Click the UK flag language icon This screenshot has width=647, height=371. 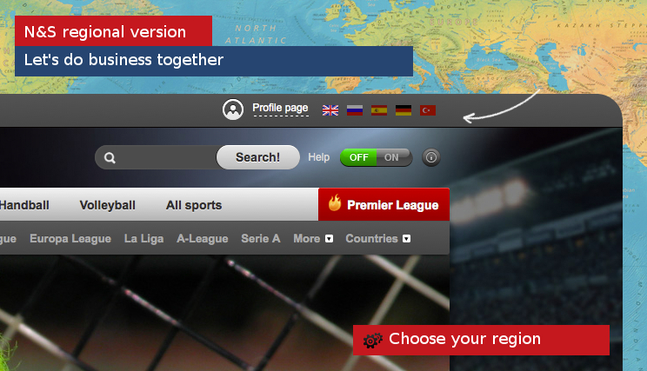point(330,110)
